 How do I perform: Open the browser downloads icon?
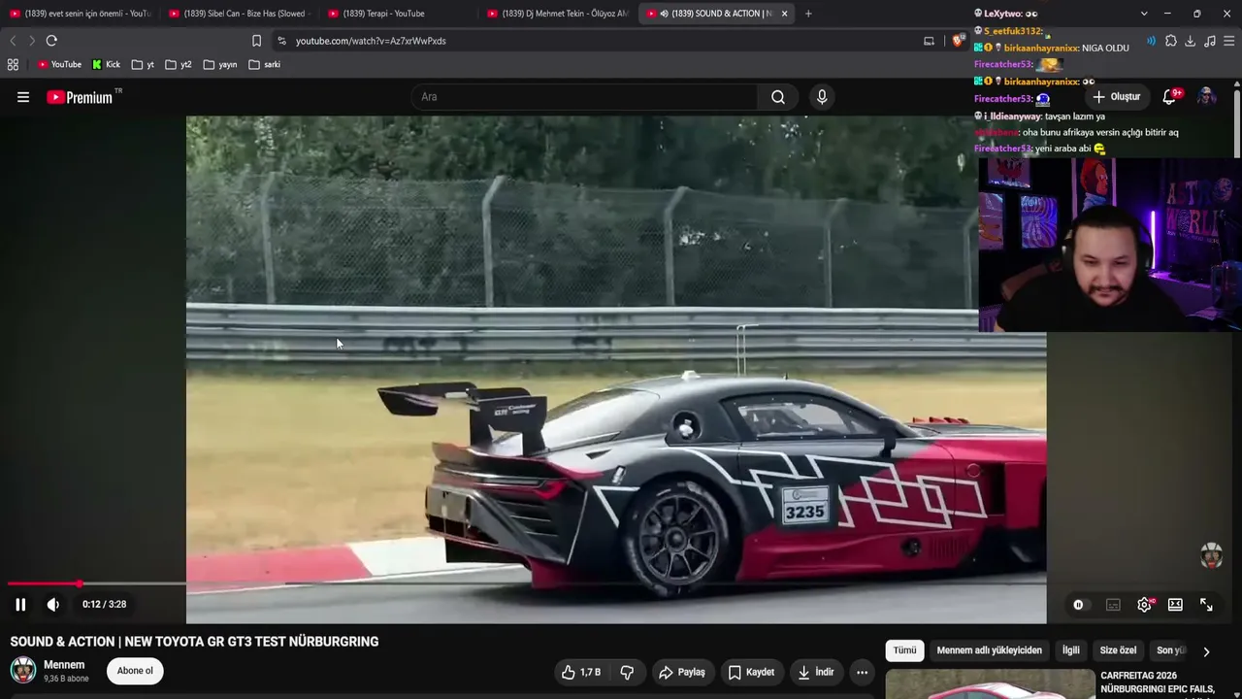click(1191, 41)
